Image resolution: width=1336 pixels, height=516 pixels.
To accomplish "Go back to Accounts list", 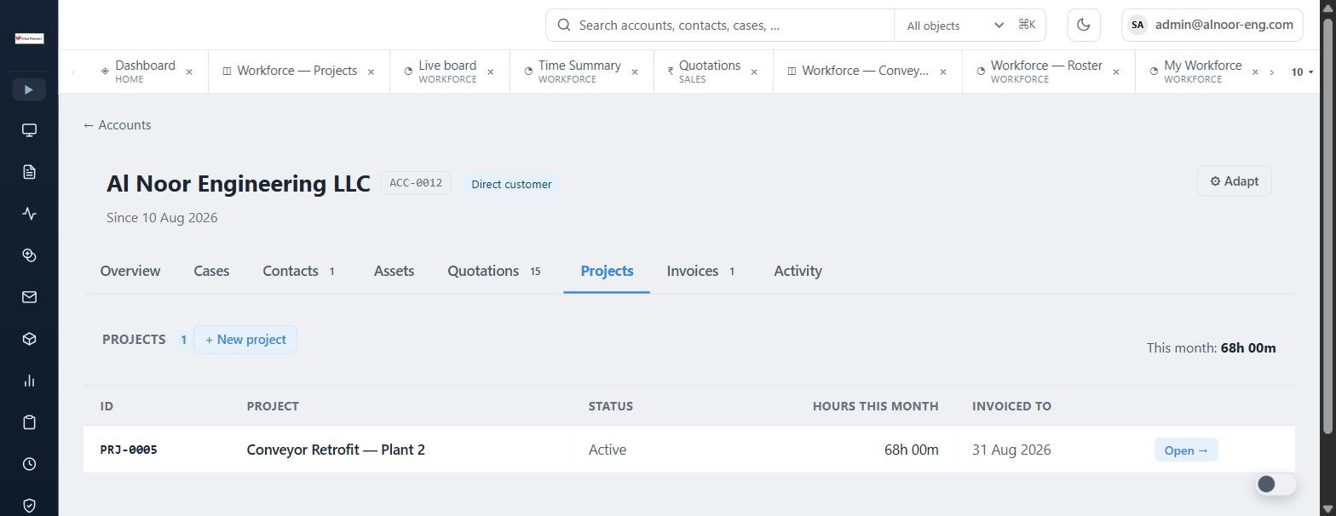I will [118, 125].
